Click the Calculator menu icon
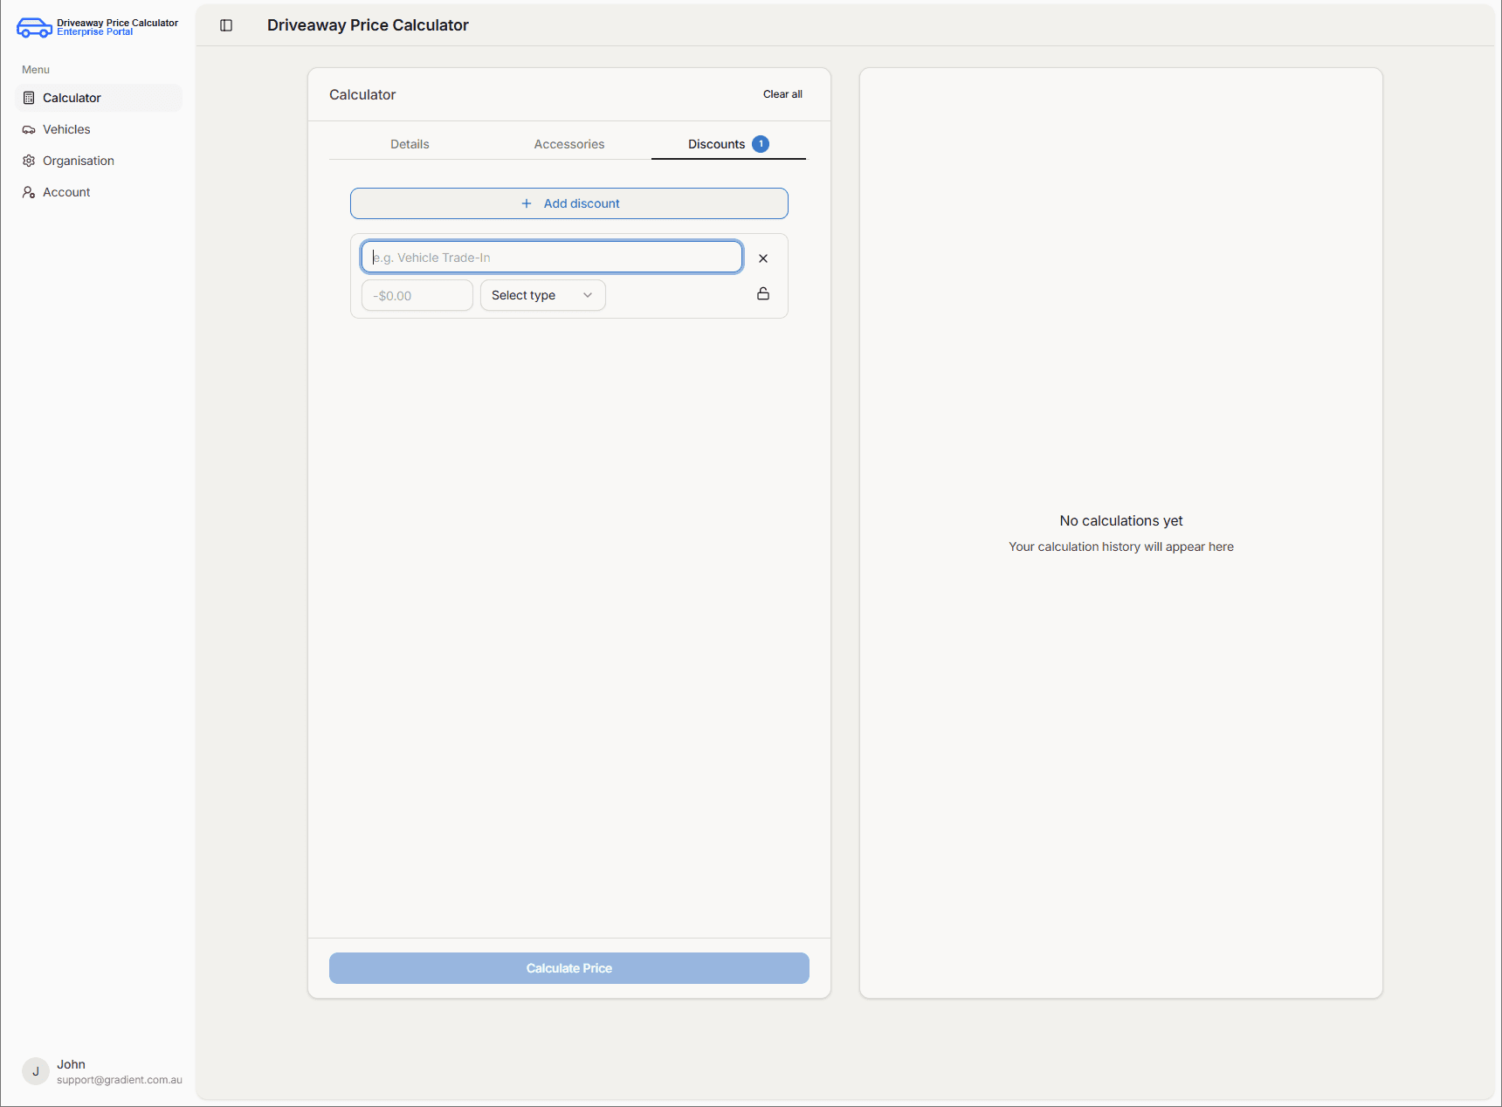1502x1107 pixels. [29, 98]
